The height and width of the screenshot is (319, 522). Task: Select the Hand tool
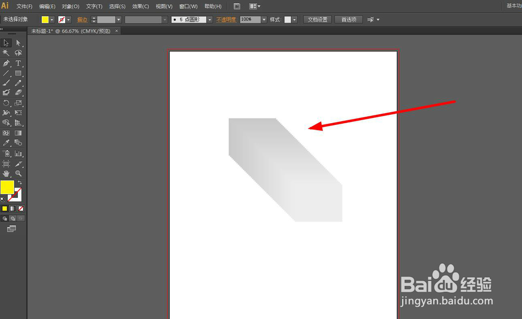[6, 173]
